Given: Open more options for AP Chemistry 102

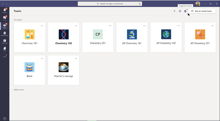Looking at the screenshot, I should tap(179, 26).
